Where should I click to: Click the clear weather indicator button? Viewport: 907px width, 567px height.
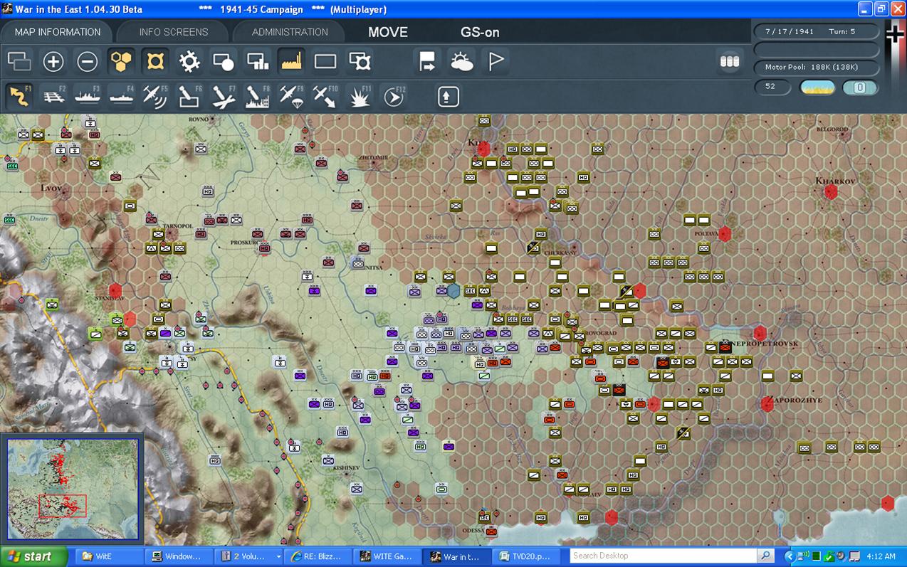tap(817, 88)
